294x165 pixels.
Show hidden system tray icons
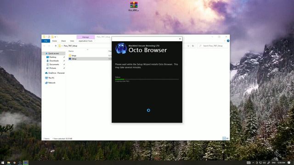tap(253, 163)
